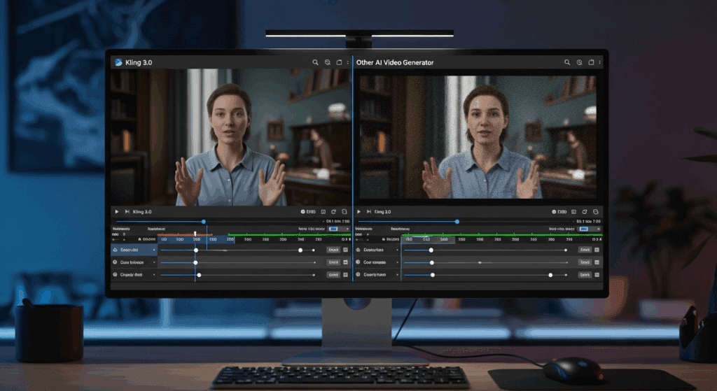Play the video in the Other AI Video Generator panel

click(358, 212)
